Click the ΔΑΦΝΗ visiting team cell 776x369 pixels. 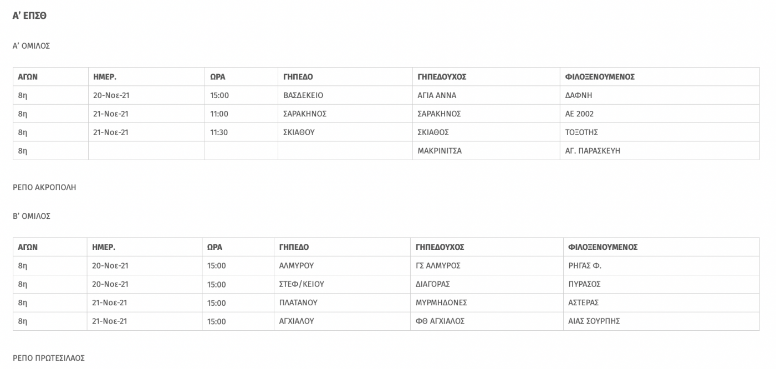point(660,95)
